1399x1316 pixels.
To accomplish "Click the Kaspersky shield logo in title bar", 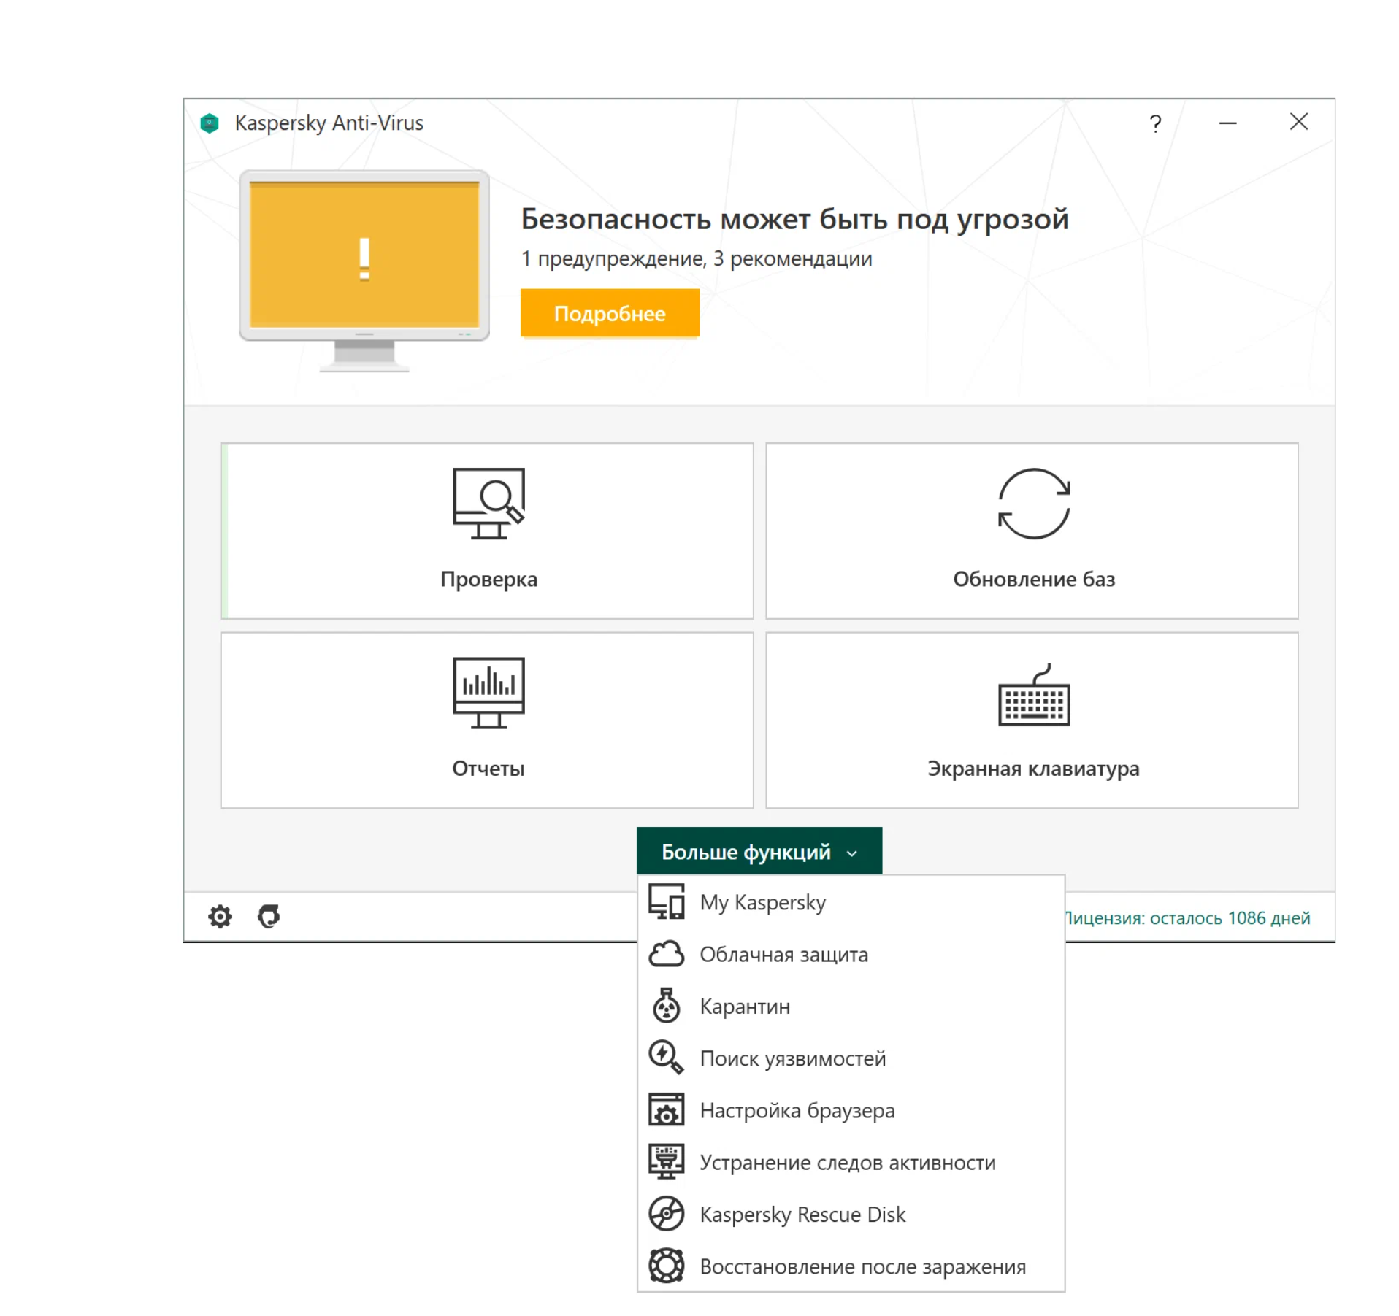I will tap(210, 123).
